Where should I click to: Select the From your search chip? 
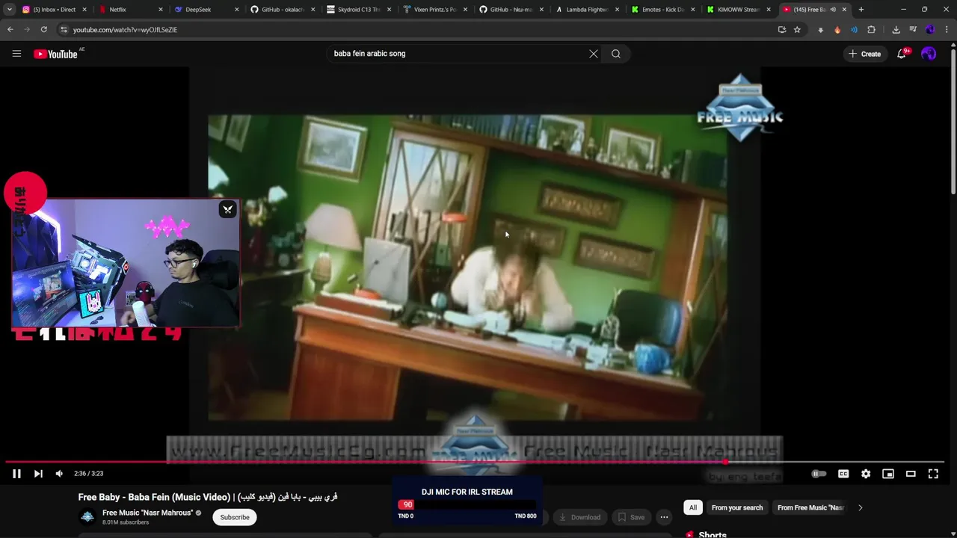(x=737, y=507)
